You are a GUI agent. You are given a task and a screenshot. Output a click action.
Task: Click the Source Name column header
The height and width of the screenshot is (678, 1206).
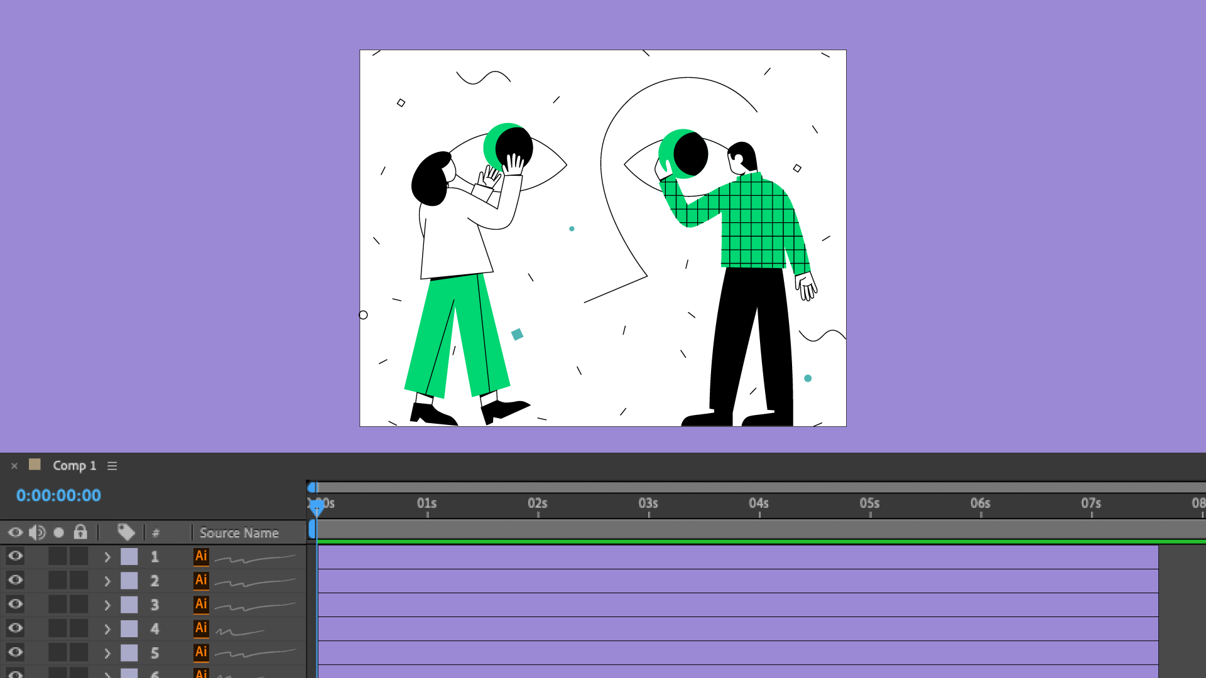[239, 532]
